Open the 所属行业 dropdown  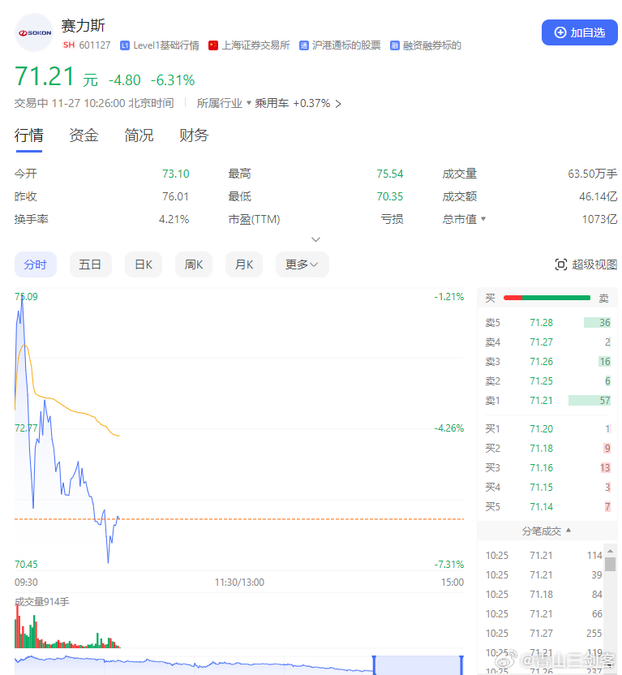[224, 103]
